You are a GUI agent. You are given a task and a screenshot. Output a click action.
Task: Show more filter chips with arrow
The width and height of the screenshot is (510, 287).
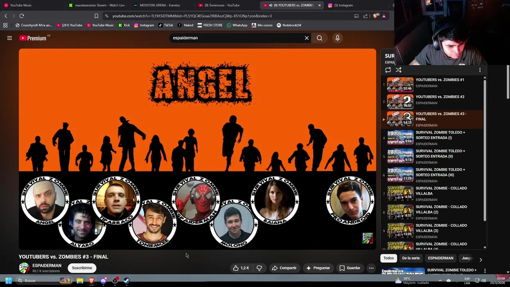click(481, 259)
